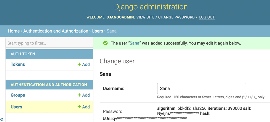Click the "Sana" link in the success message
The height and width of the screenshot is (122, 270).
click(x=134, y=43)
